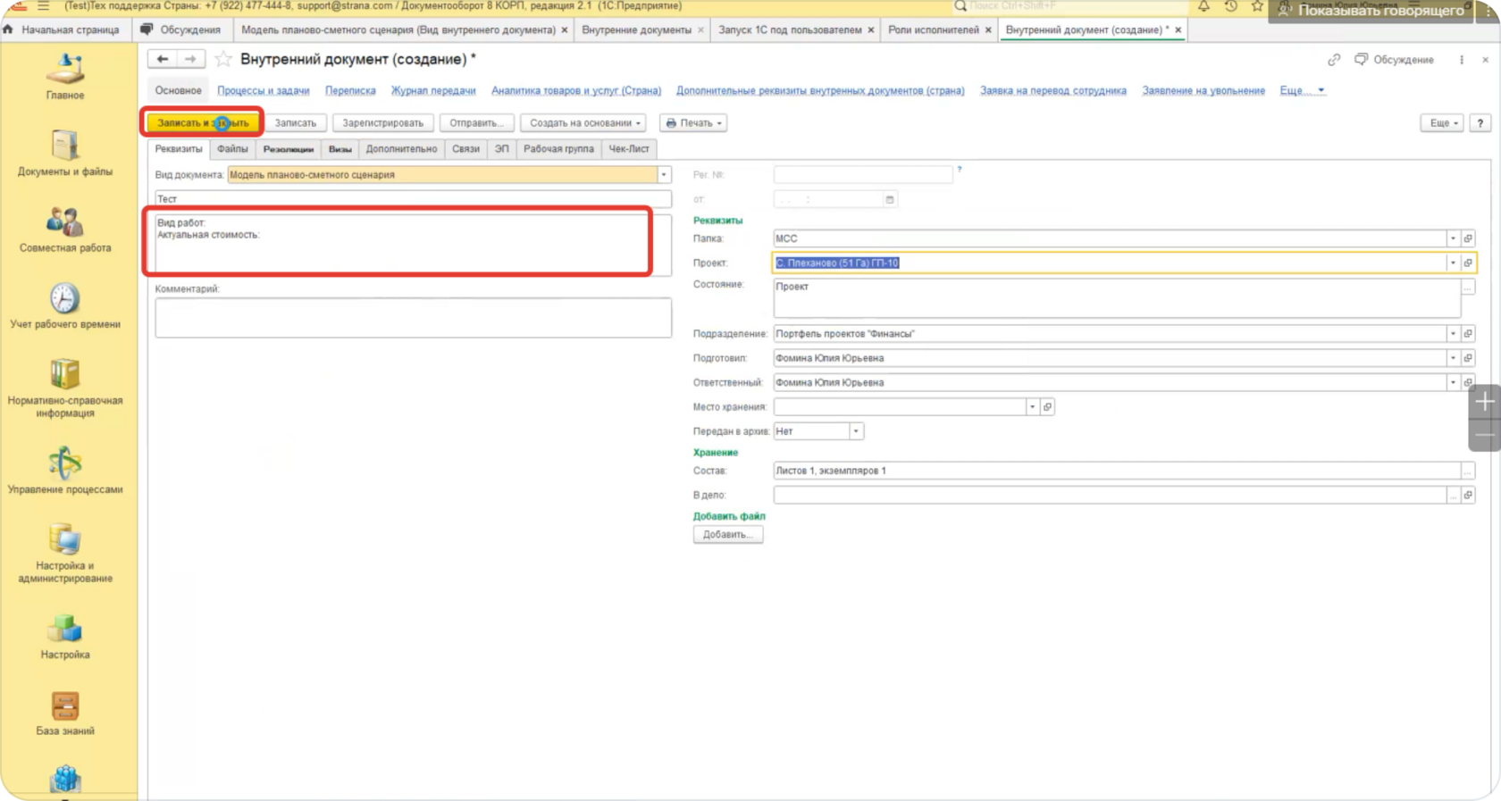Open the Печать dropdown menu
The image size is (1501, 801).
(693, 123)
